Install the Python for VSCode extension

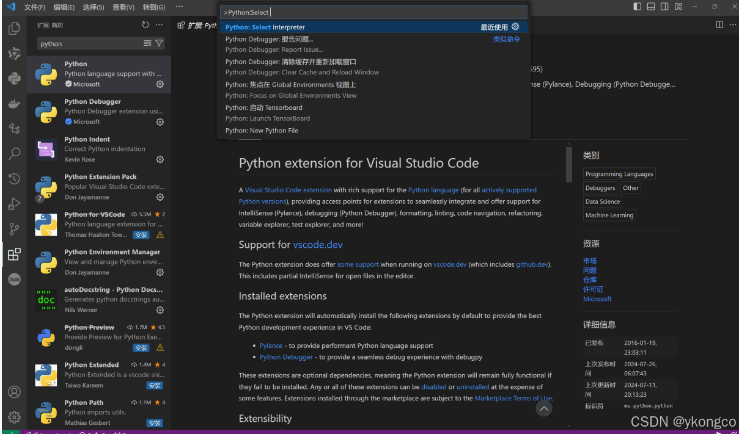coord(141,234)
